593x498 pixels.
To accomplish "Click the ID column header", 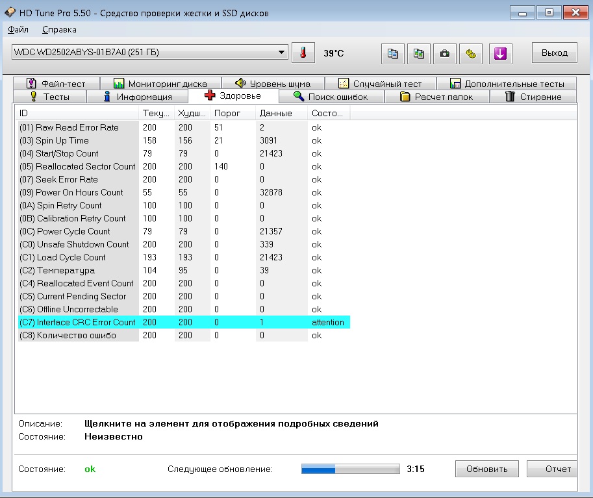I will click(77, 113).
